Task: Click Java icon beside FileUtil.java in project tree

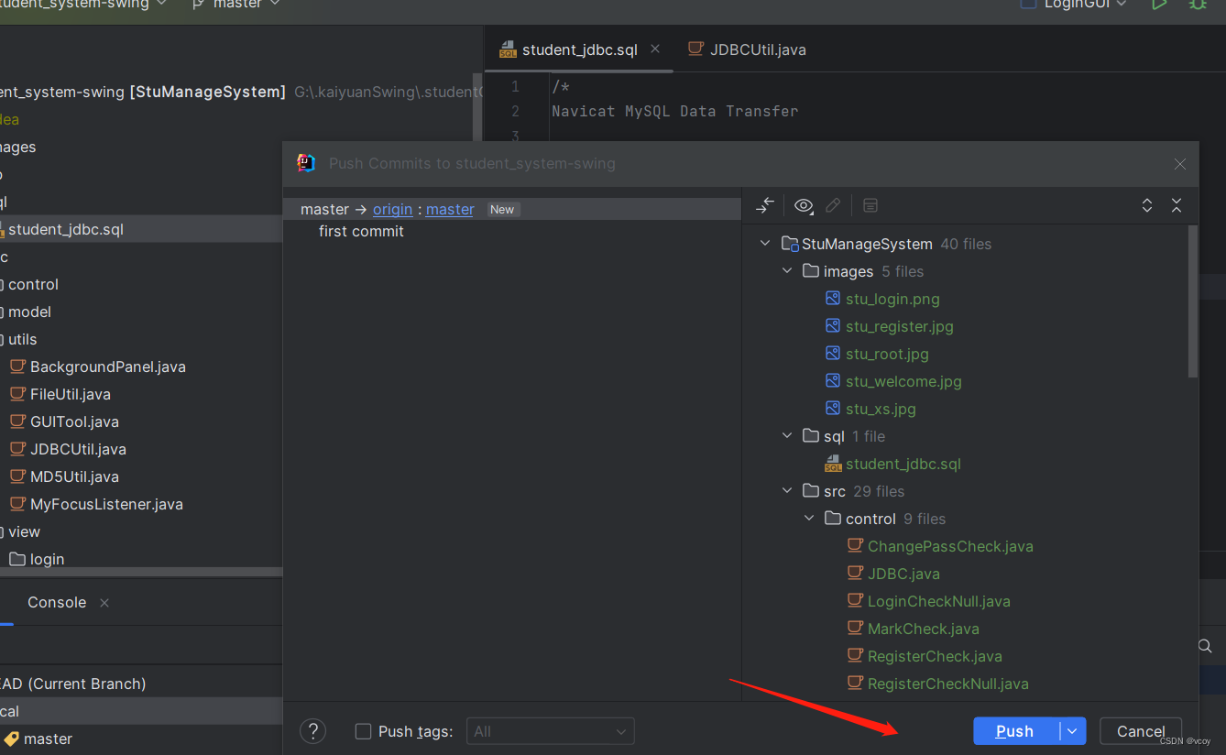Action: point(17,394)
